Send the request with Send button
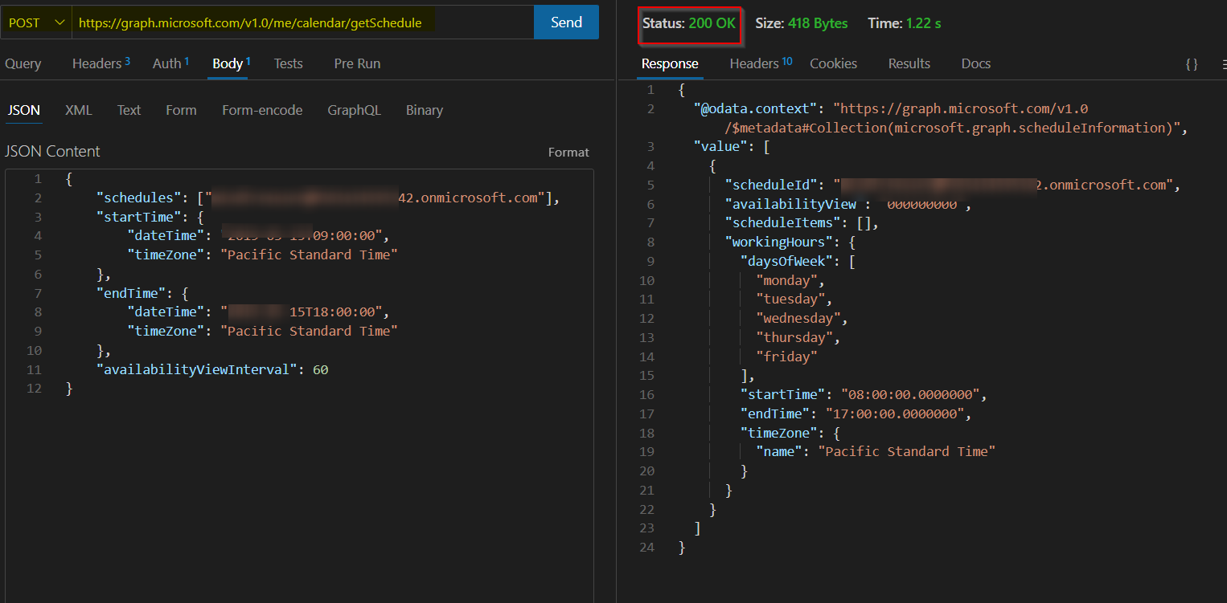Viewport: 1227px width, 603px height. click(566, 22)
